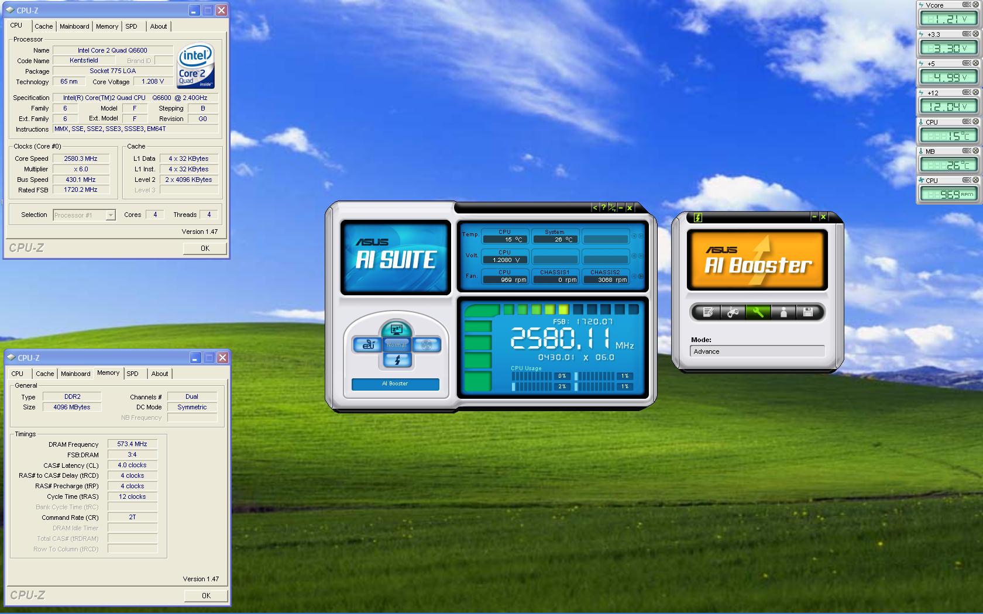The width and height of the screenshot is (983, 614).
Task: Switch to CPU tab in bottom CPU-Z window
Action: coord(18,374)
